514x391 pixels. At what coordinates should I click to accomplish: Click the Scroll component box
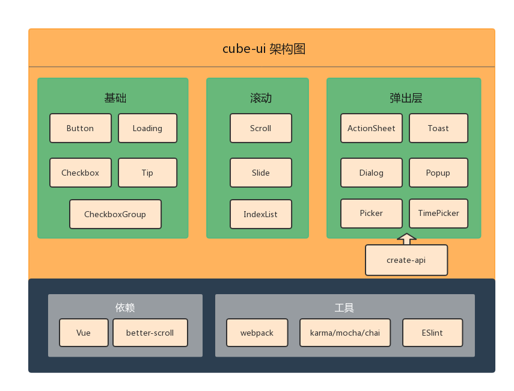pyautogui.click(x=261, y=128)
